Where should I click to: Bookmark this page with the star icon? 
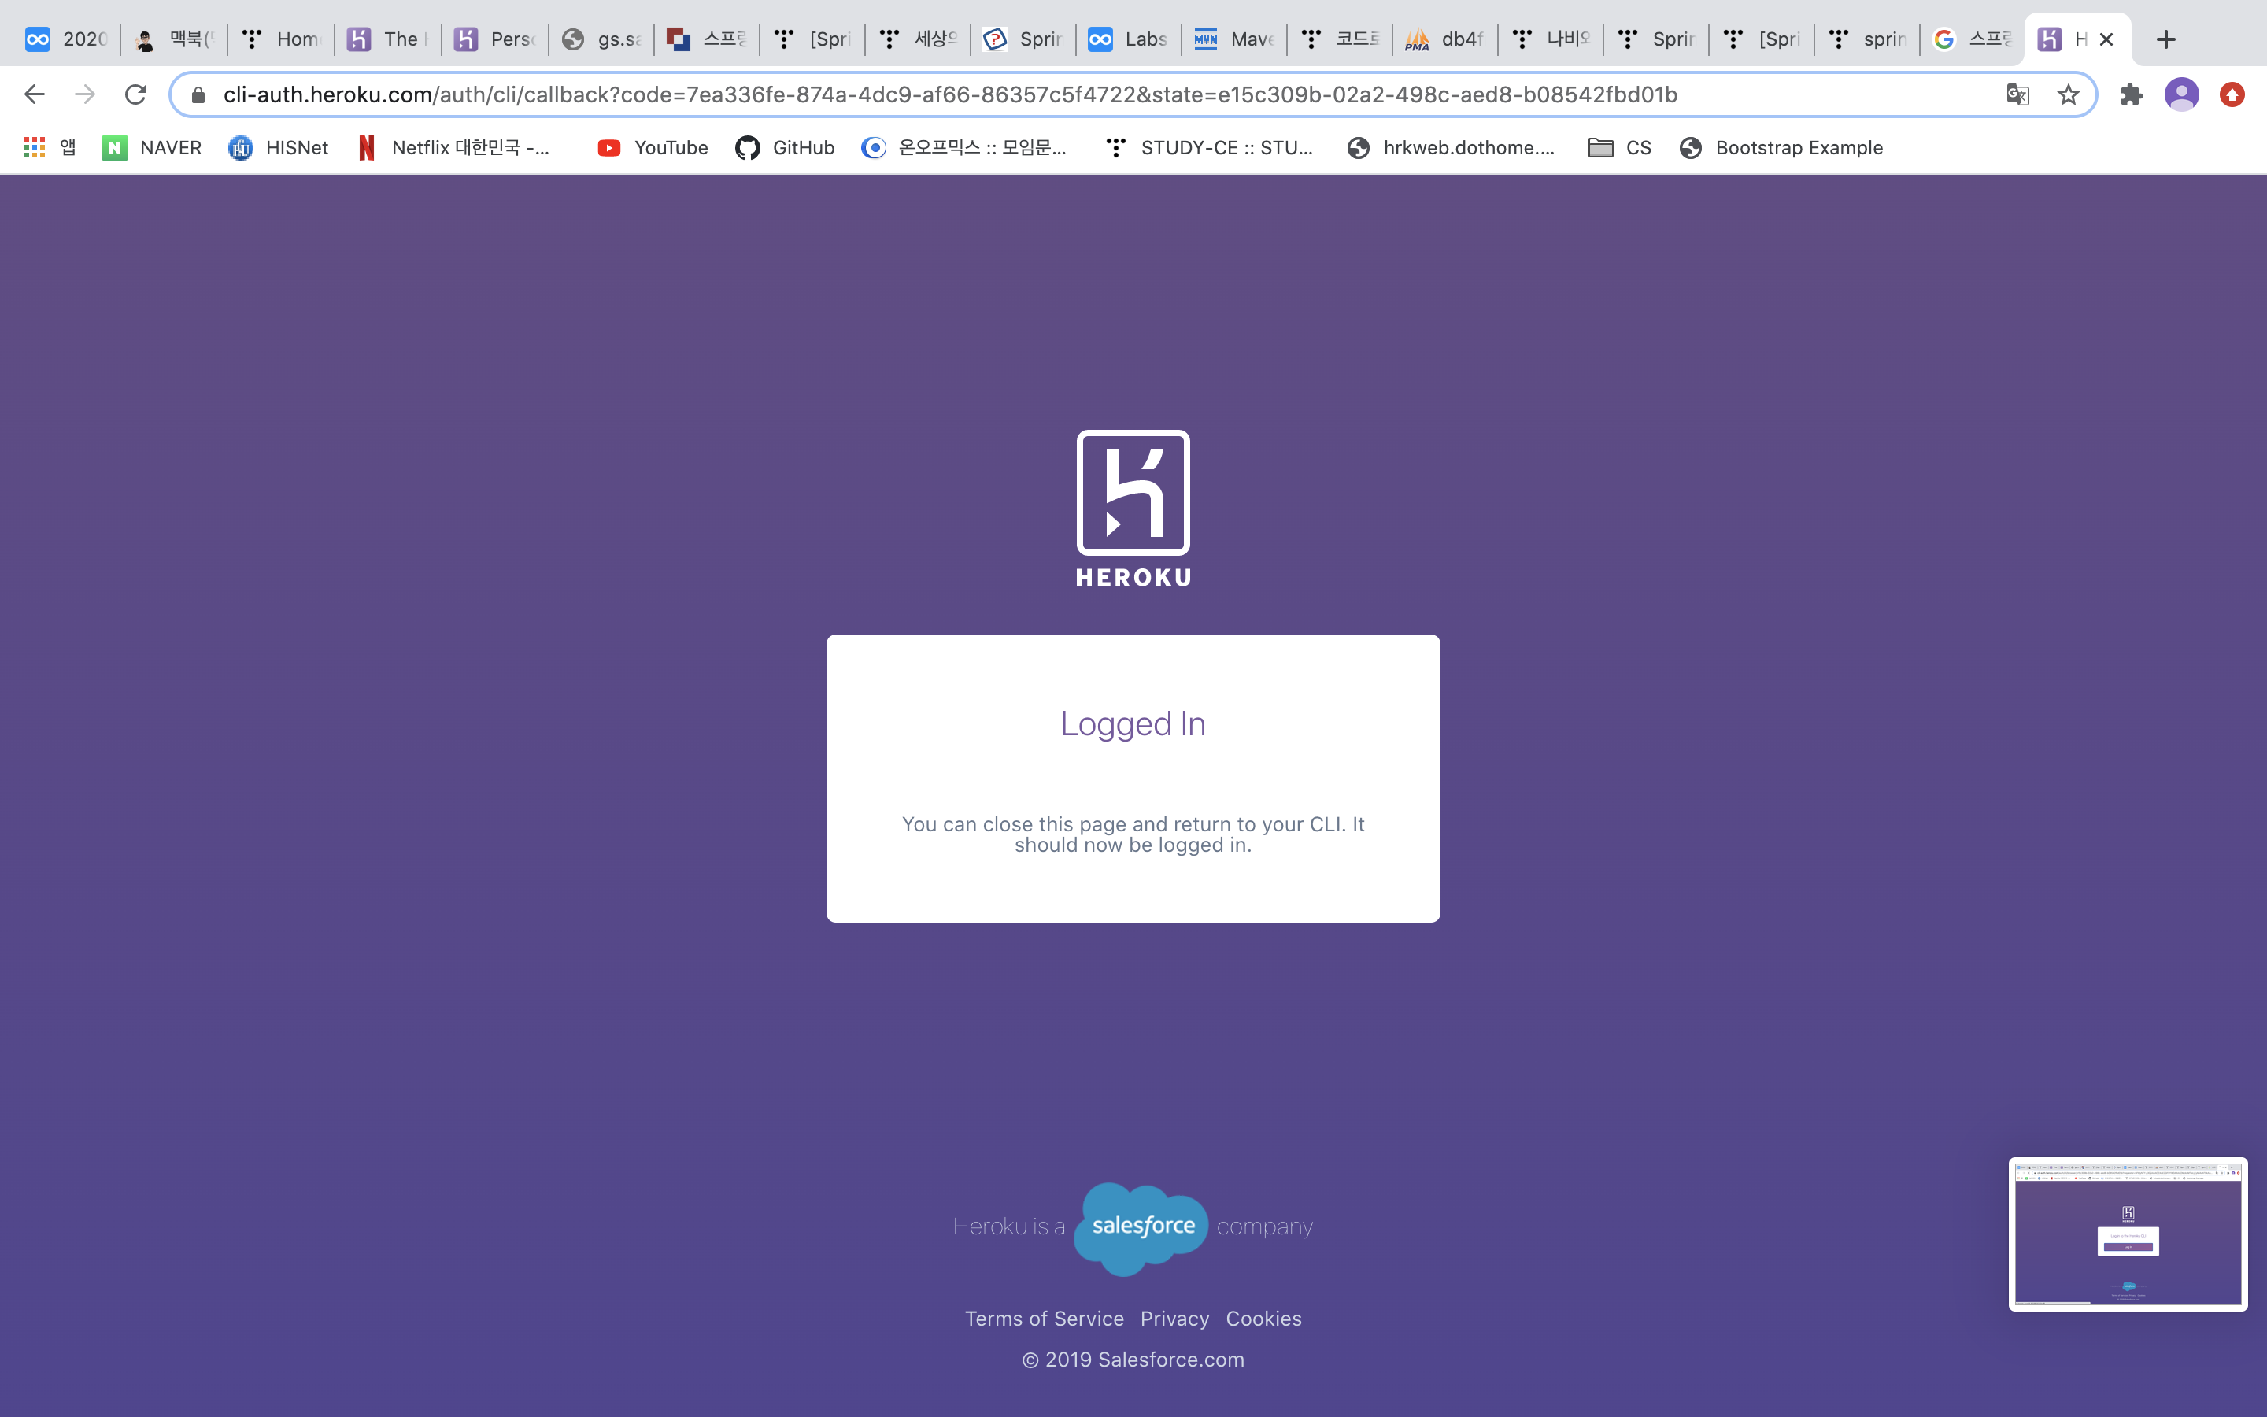(x=2068, y=94)
